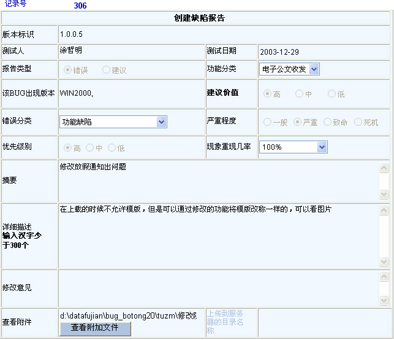Set 严重程度 to 严重
The width and height of the screenshot is (394, 340).
tap(297, 122)
